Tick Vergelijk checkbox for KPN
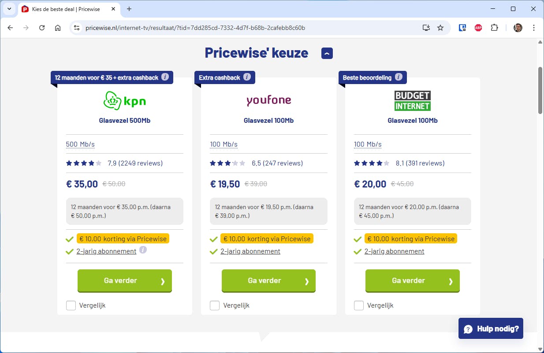The width and height of the screenshot is (544, 353). tap(71, 305)
